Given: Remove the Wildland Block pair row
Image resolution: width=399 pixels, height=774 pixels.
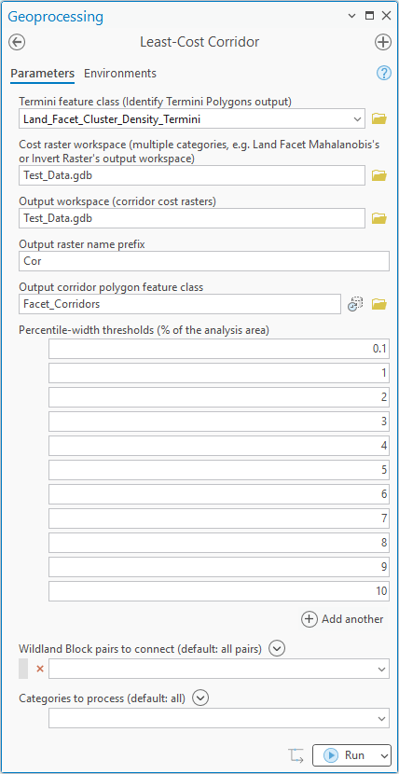Looking at the screenshot, I should pyautogui.click(x=40, y=669).
